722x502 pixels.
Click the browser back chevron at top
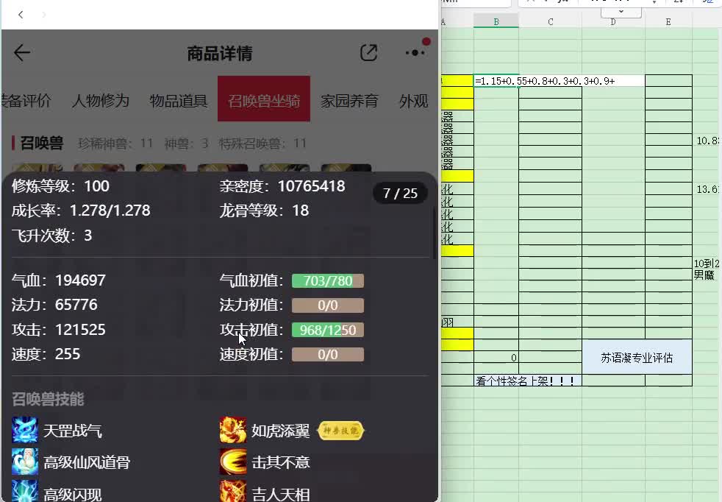click(21, 15)
